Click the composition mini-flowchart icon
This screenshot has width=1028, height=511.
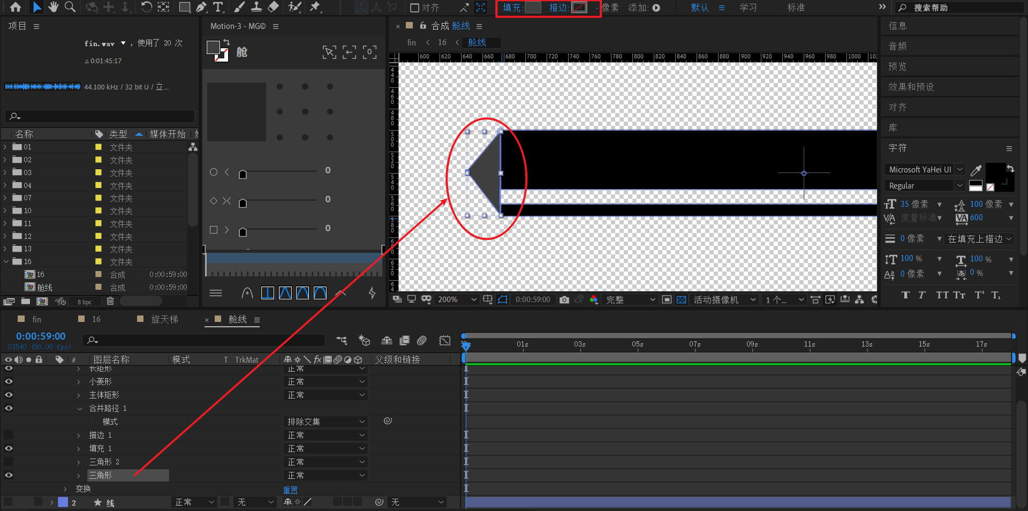341,340
